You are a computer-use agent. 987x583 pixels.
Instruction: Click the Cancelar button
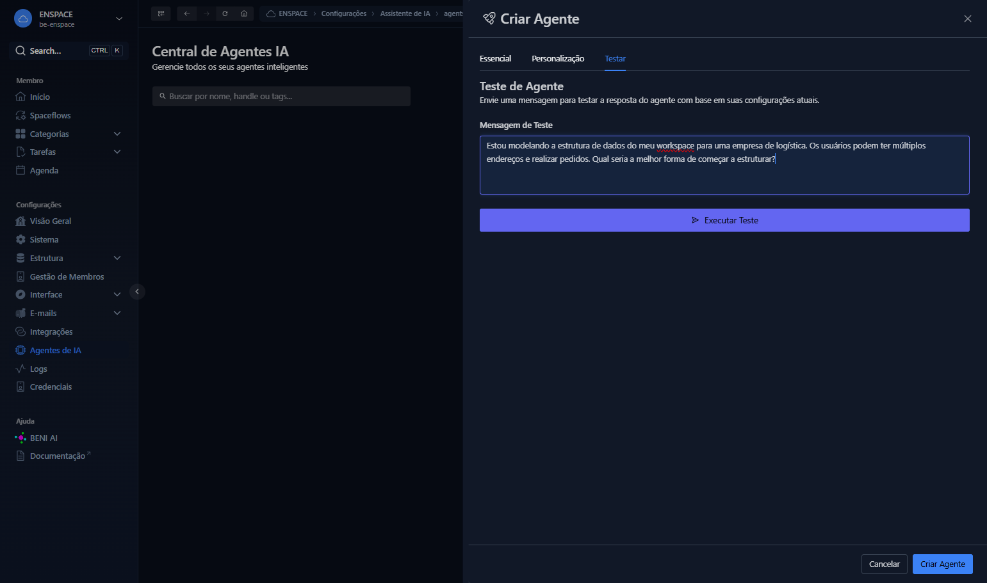click(885, 564)
